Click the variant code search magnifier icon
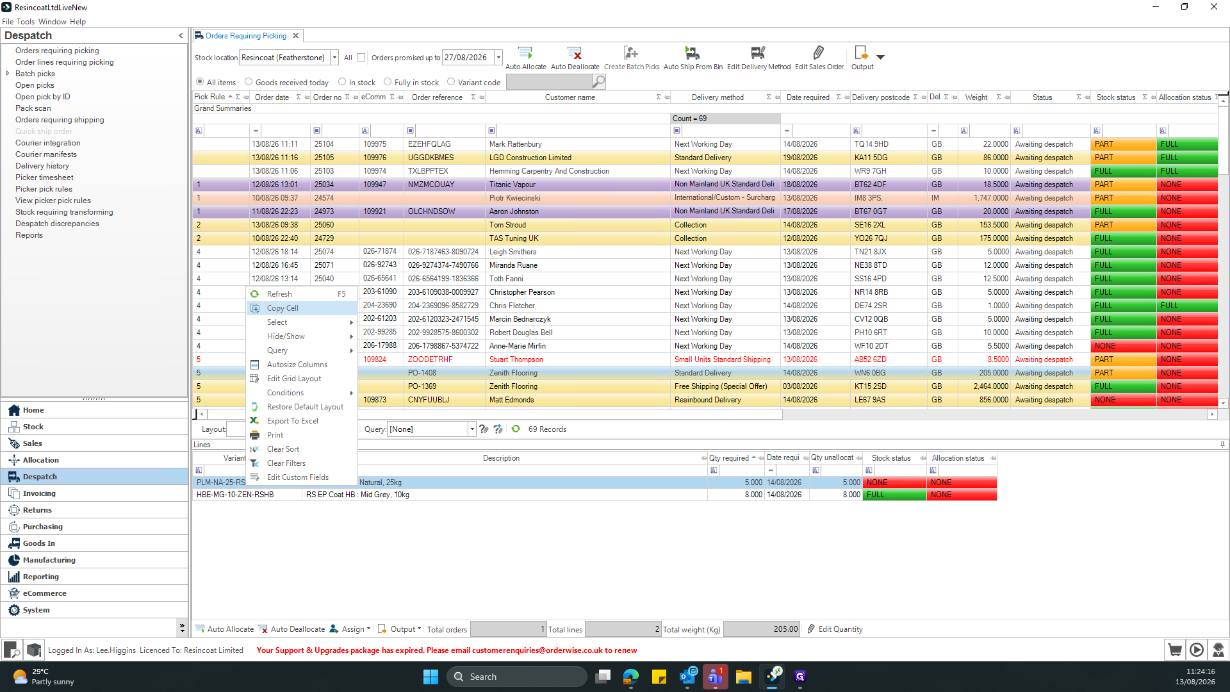The width and height of the screenshot is (1230, 692). pyautogui.click(x=598, y=82)
